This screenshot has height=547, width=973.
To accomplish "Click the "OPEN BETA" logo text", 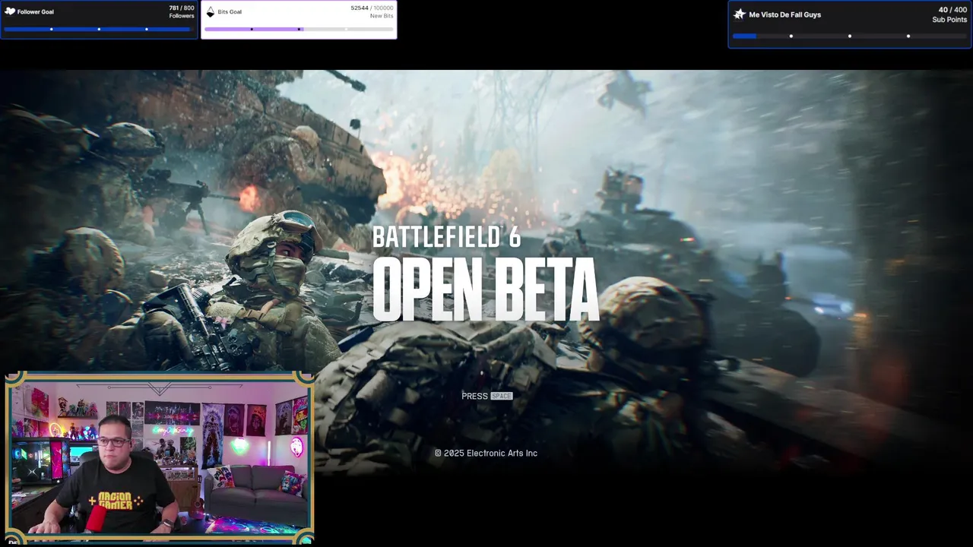I will [x=486, y=289].
